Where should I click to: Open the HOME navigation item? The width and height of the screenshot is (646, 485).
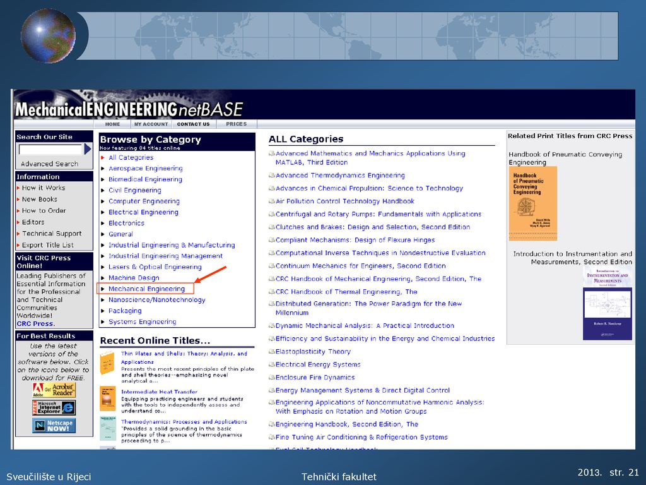tap(112, 124)
